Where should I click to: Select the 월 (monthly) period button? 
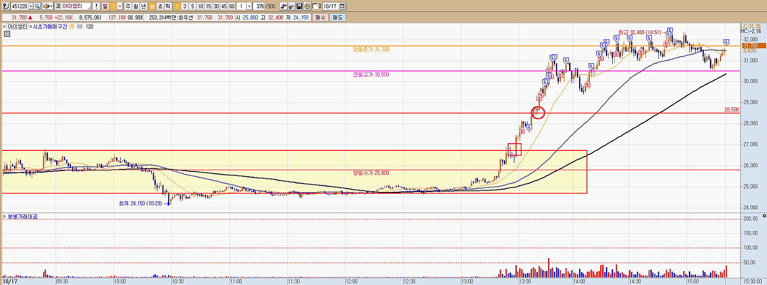(136, 6)
